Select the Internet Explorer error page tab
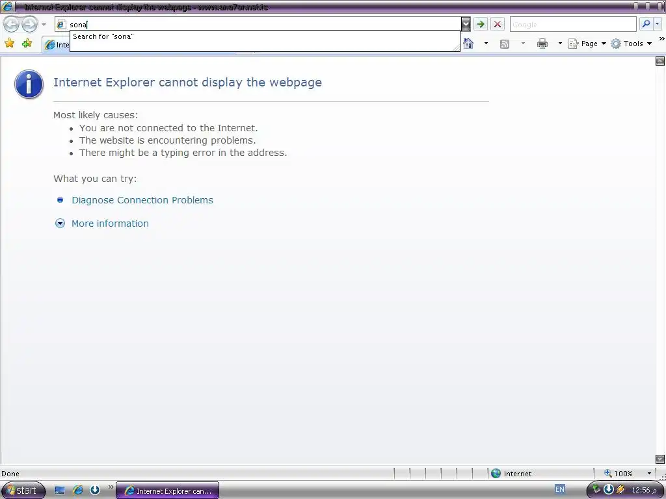Screen dimensions: 666x499 (x=56, y=45)
